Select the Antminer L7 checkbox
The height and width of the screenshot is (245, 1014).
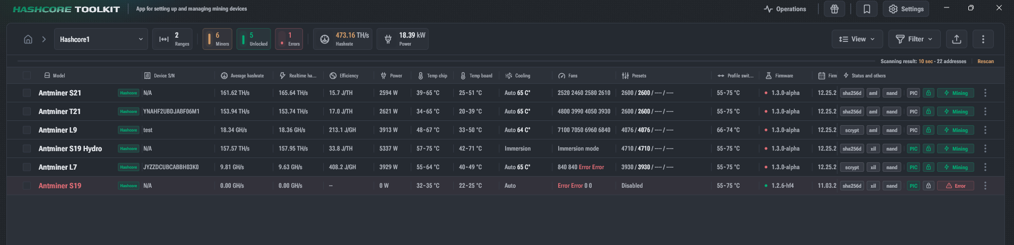(27, 167)
